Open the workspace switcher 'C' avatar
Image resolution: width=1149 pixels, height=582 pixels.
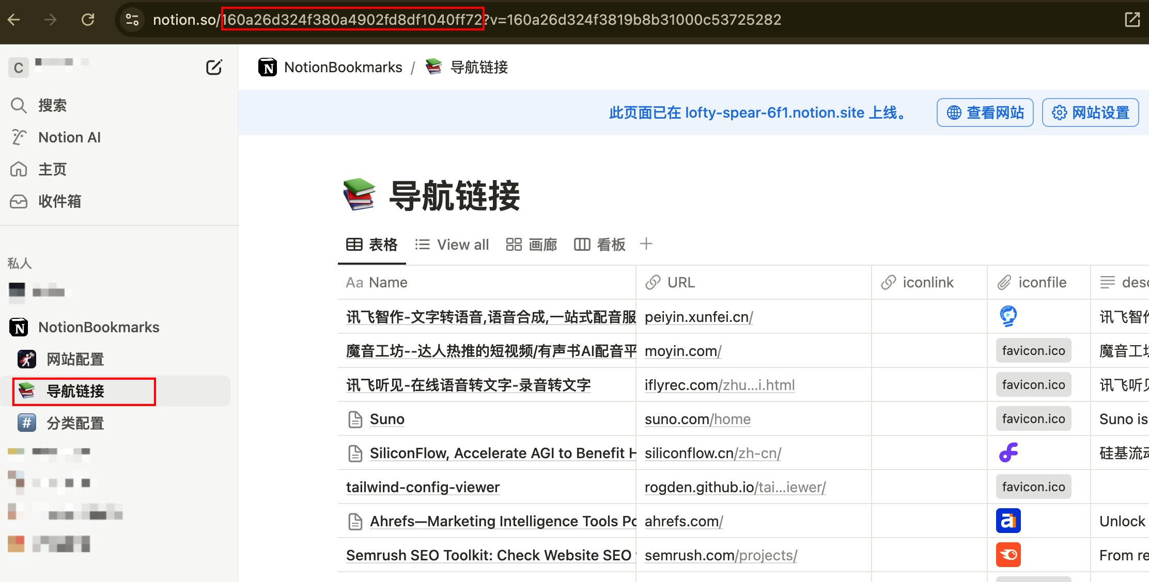(19, 68)
